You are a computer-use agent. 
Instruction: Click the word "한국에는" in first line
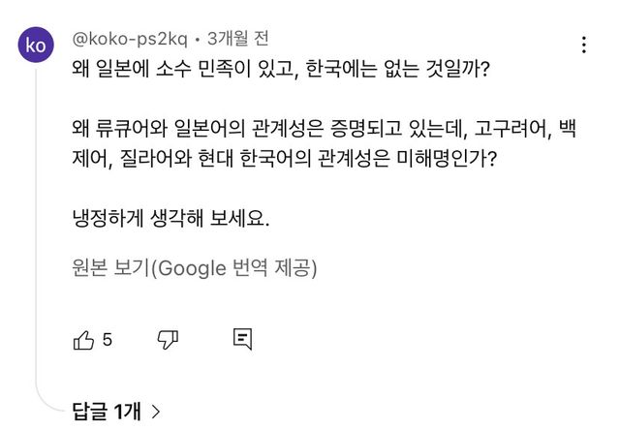coord(345,71)
